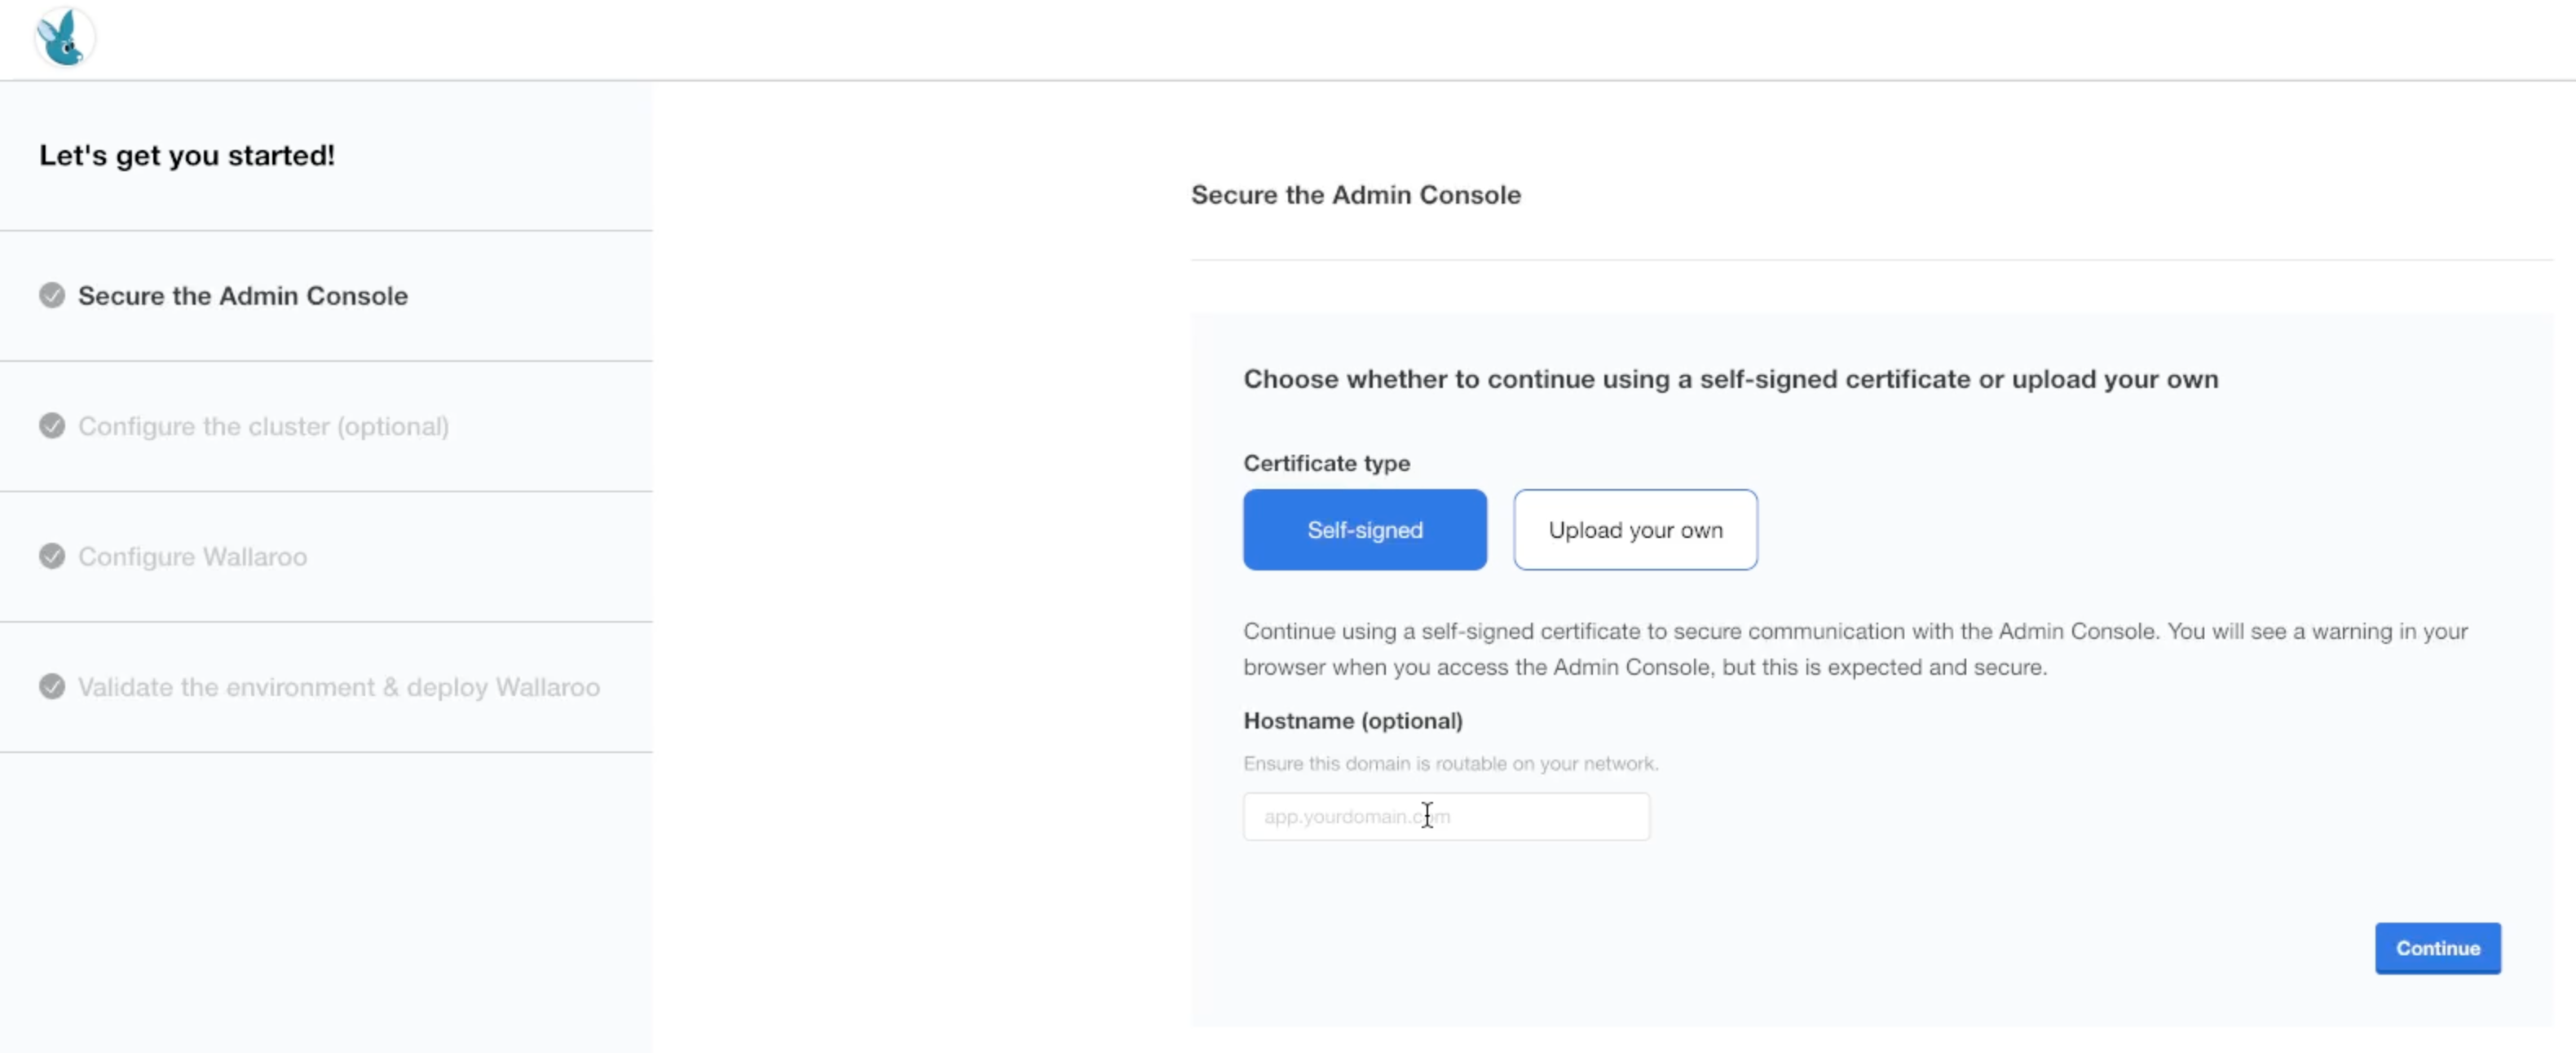Select the Upload your own certificate option
This screenshot has width=2576, height=1053.
point(1634,529)
